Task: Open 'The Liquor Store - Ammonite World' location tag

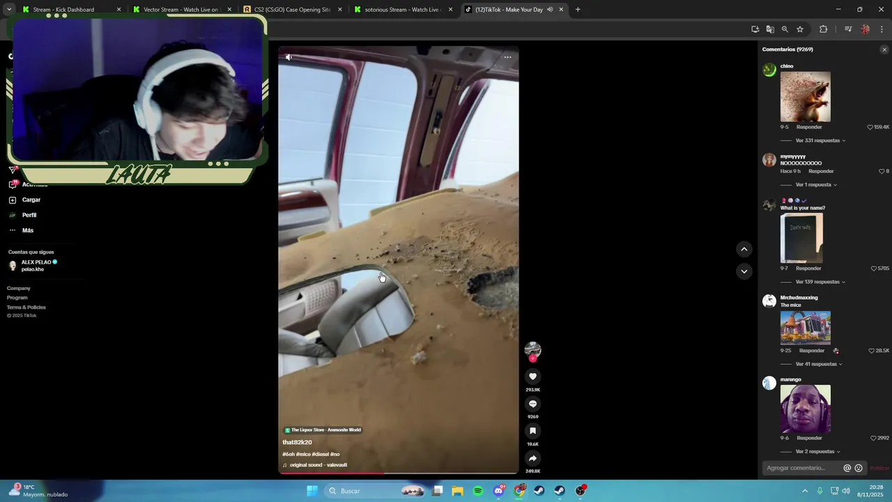Action: point(323,430)
